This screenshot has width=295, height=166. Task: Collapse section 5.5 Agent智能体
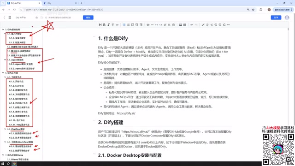click(x=5, y=60)
